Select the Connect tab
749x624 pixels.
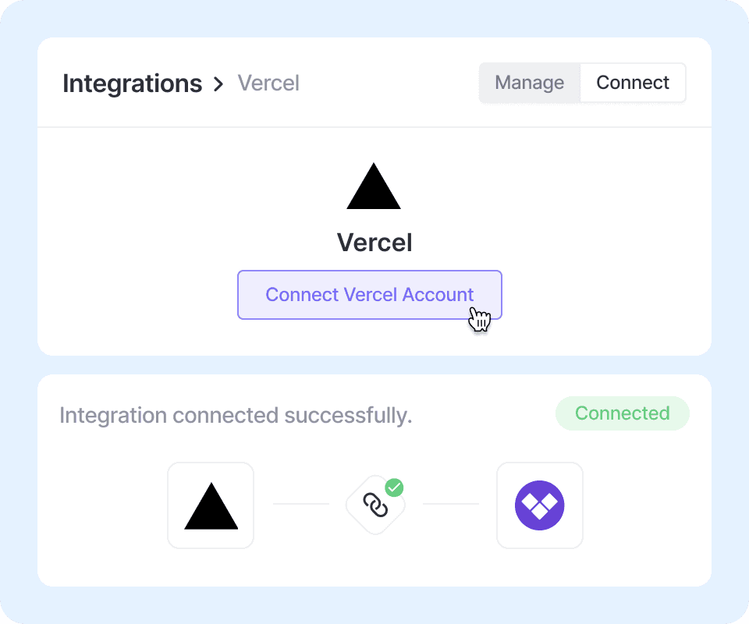click(x=633, y=83)
